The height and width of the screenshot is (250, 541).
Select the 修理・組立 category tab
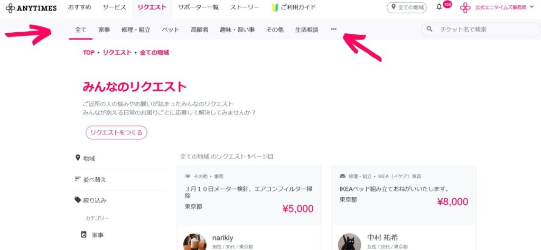point(136,30)
